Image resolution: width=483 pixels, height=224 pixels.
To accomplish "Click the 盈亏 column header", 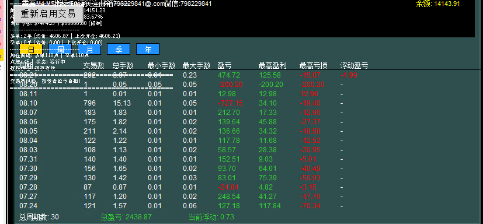I will click(x=224, y=65).
